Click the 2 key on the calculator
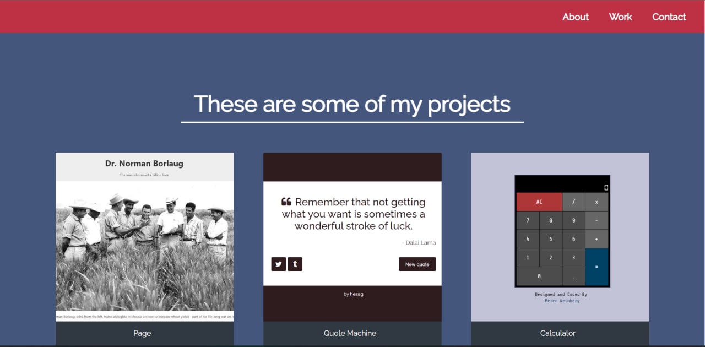705x347 pixels. coord(550,257)
